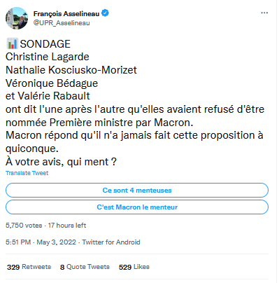Click the blue verified badge icon
279x283 pixels.
105,13
